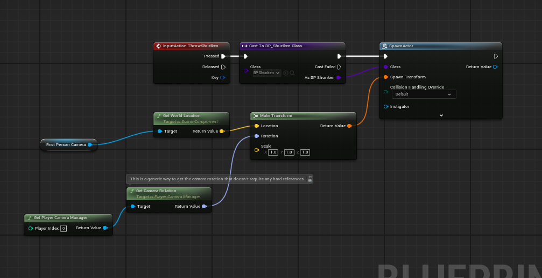Click the Released execution output pin
Image resolution: width=542 pixels, height=278 pixels.
coord(223,67)
